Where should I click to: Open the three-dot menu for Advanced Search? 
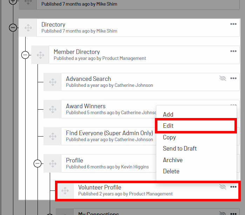pyautogui.click(x=233, y=78)
